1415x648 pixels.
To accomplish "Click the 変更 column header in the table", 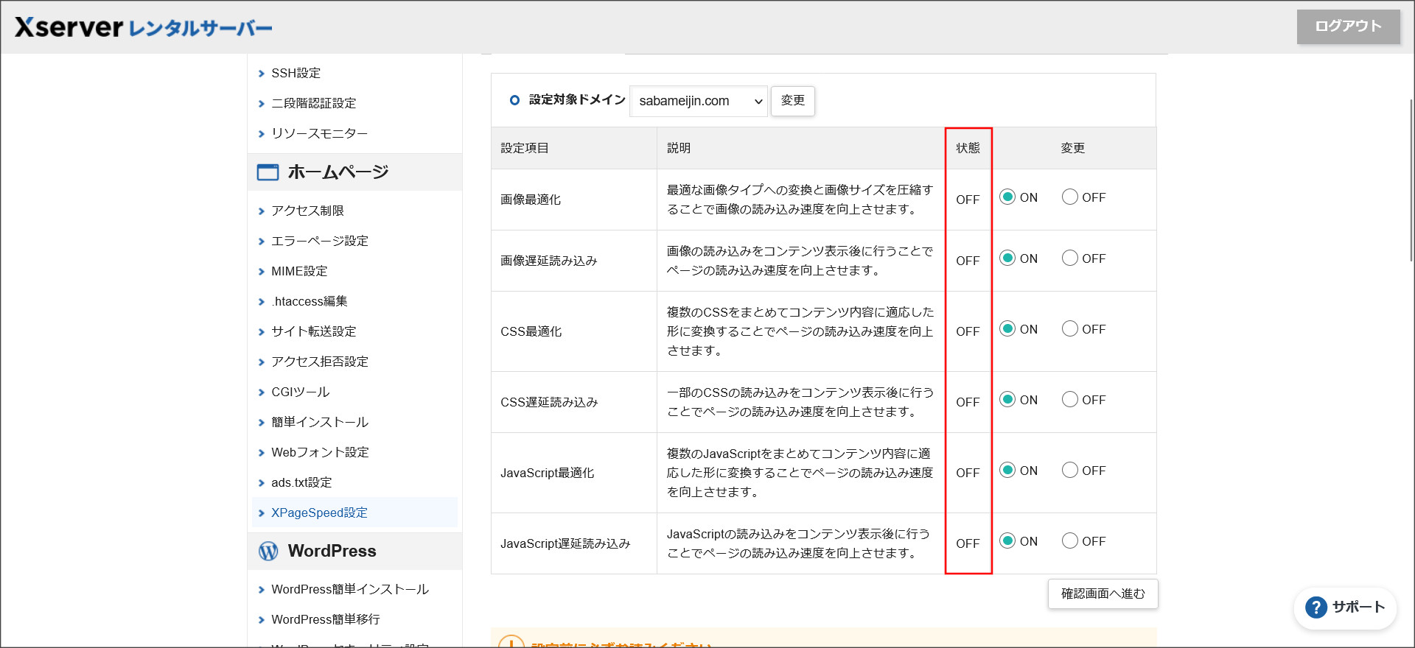I will 1072,148.
